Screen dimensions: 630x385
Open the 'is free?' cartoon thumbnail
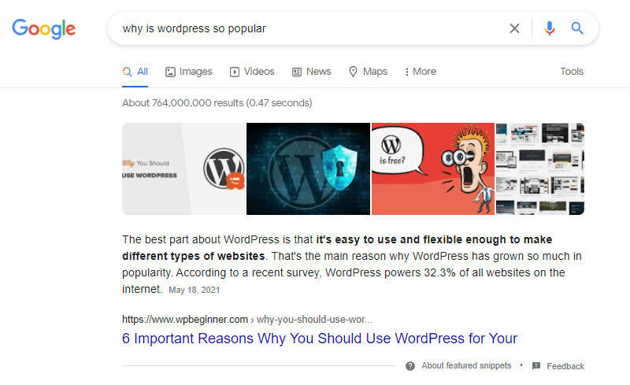click(433, 168)
